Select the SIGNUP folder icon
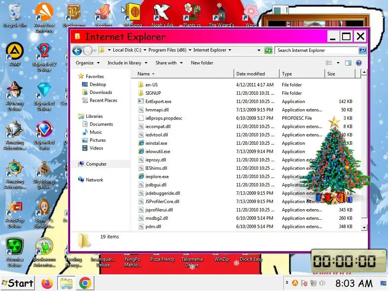The height and width of the screenshot is (291, 388). click(x=141, y=93)
